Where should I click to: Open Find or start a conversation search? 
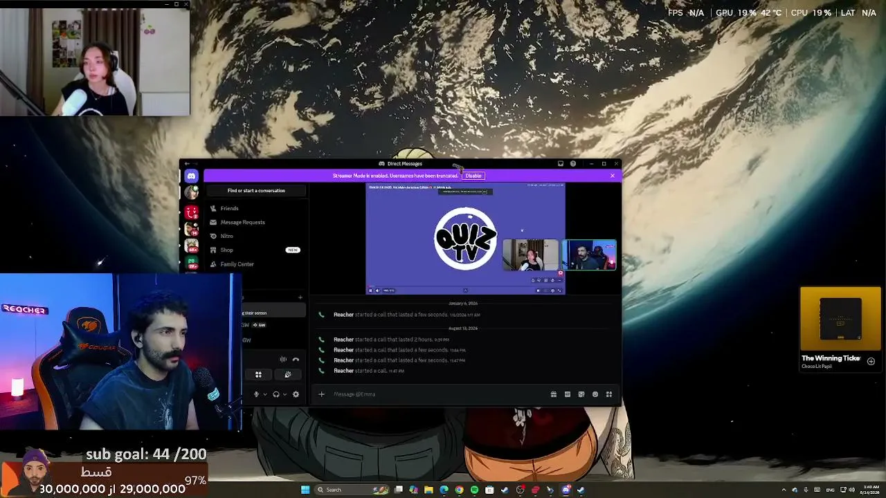pyautogui.click(x=256, y=191)
